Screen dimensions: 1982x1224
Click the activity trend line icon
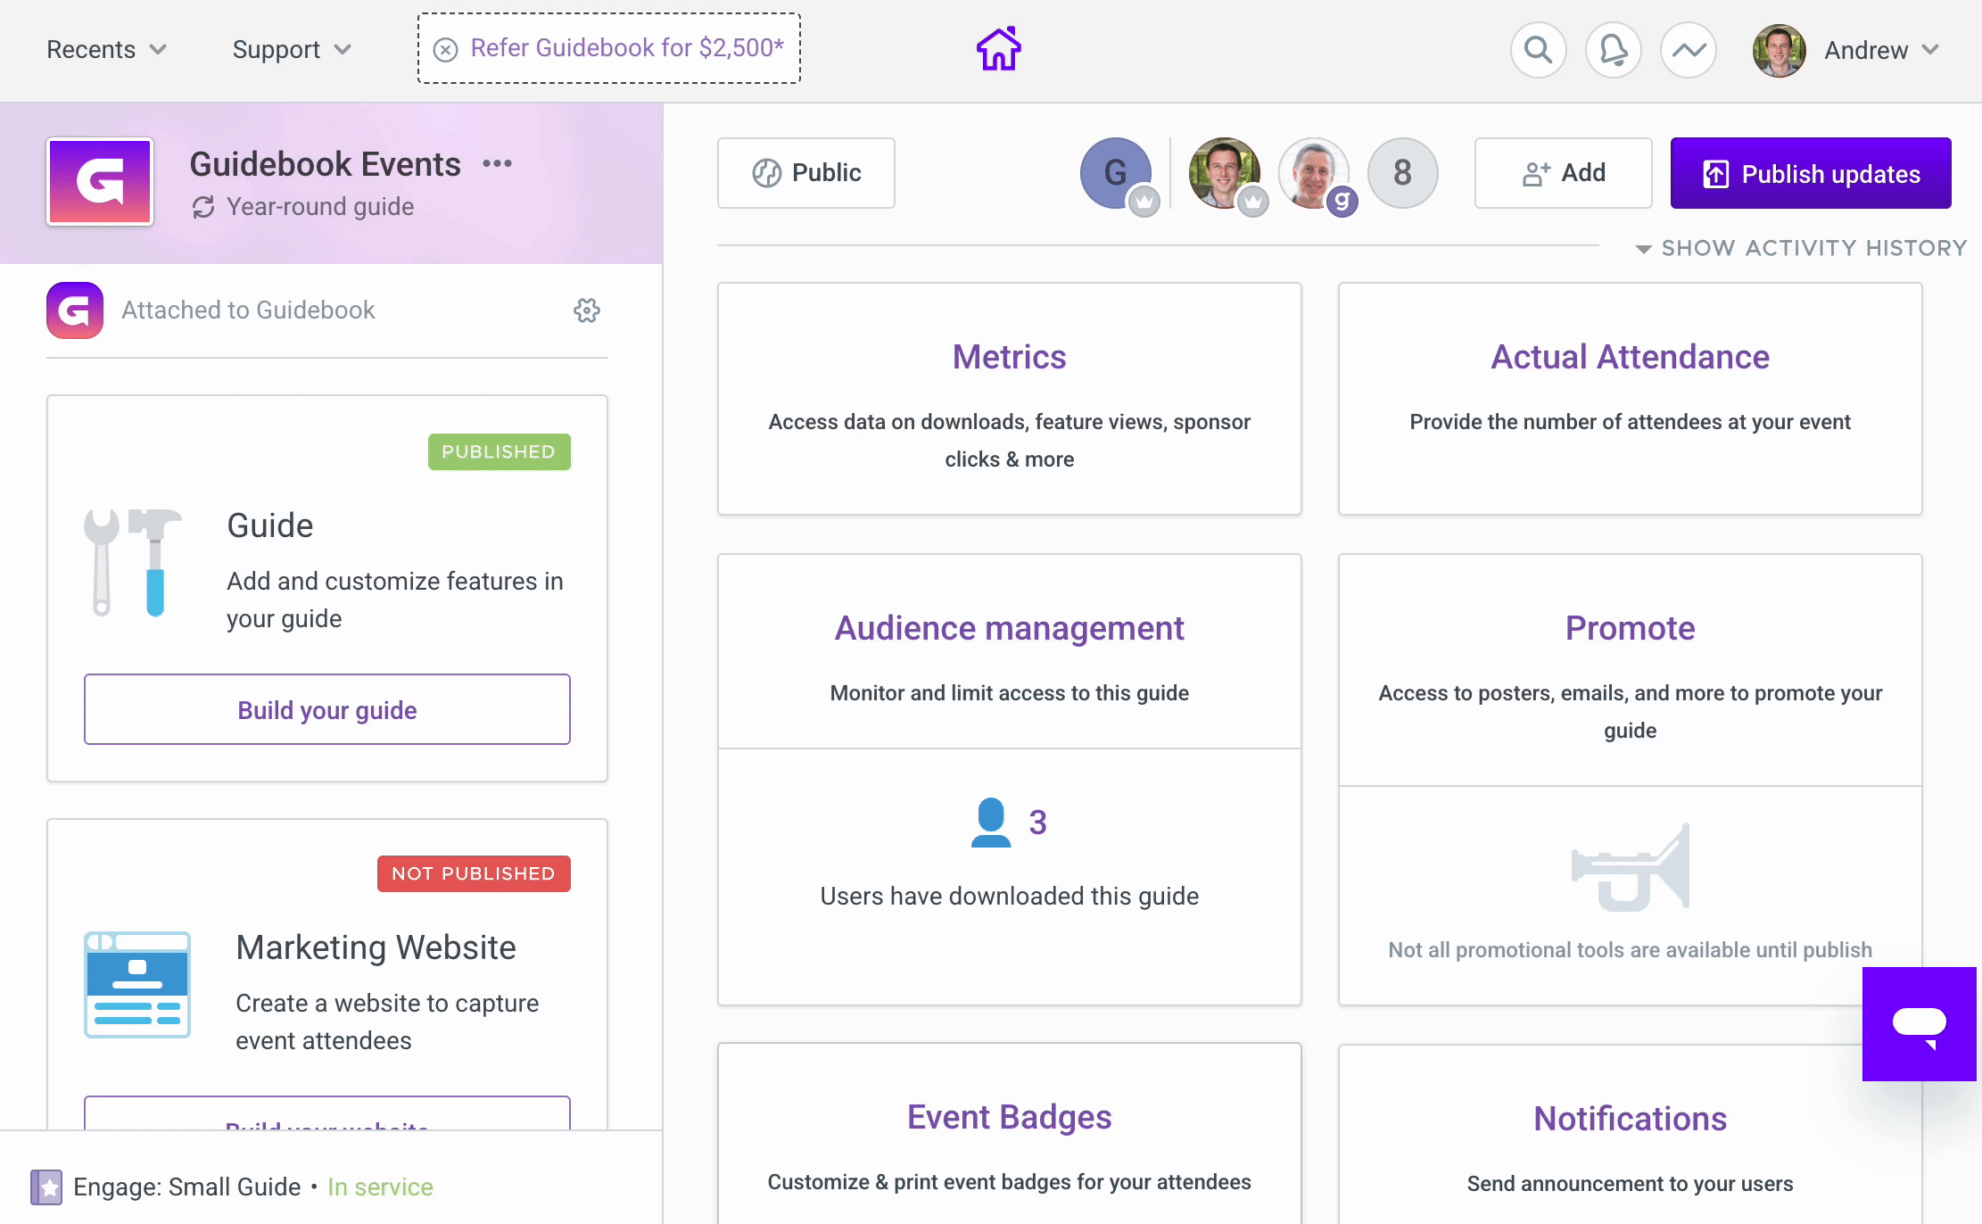pyautogui.click(x=1688, y=50)
